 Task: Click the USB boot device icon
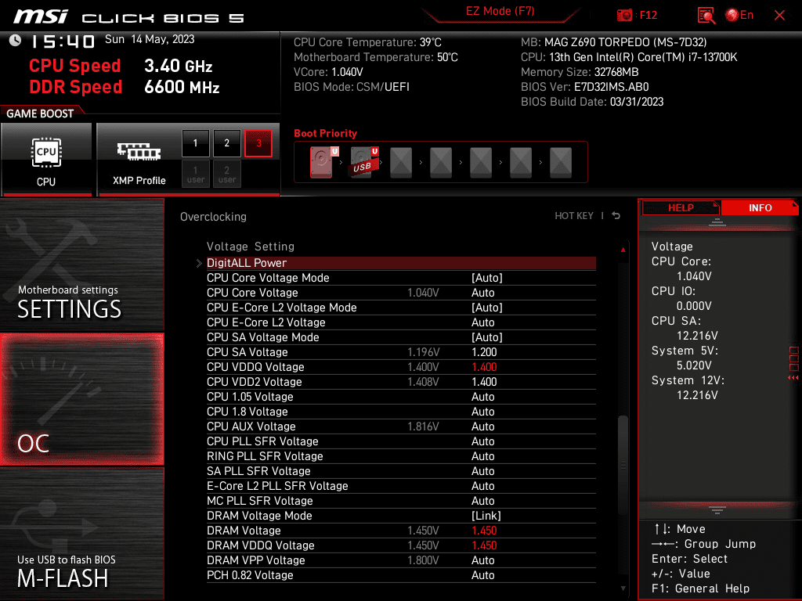pos(363,162)
